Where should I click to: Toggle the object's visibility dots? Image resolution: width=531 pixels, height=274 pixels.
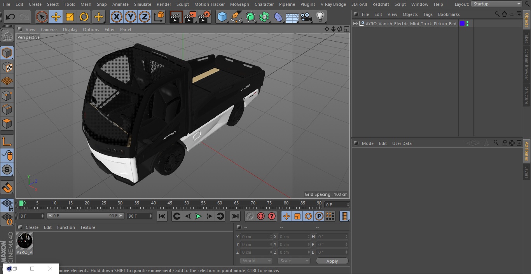pos(467,24)
